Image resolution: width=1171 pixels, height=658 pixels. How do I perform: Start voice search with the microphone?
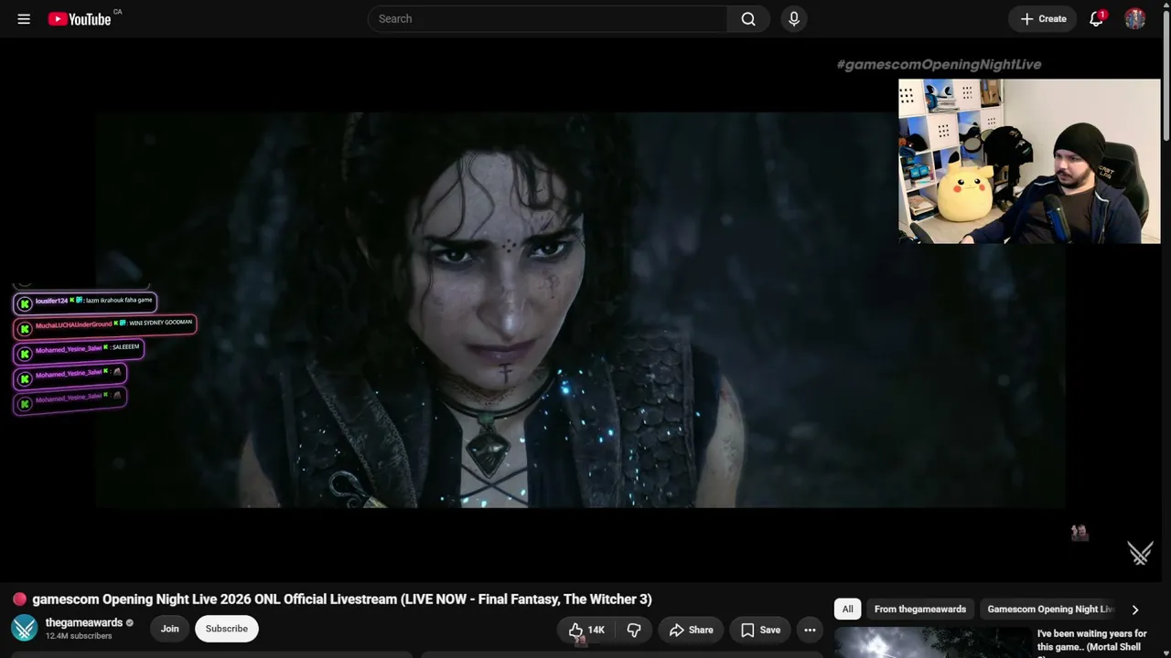coord(794,18)
